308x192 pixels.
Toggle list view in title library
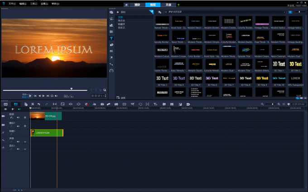[x=290, y=12]
